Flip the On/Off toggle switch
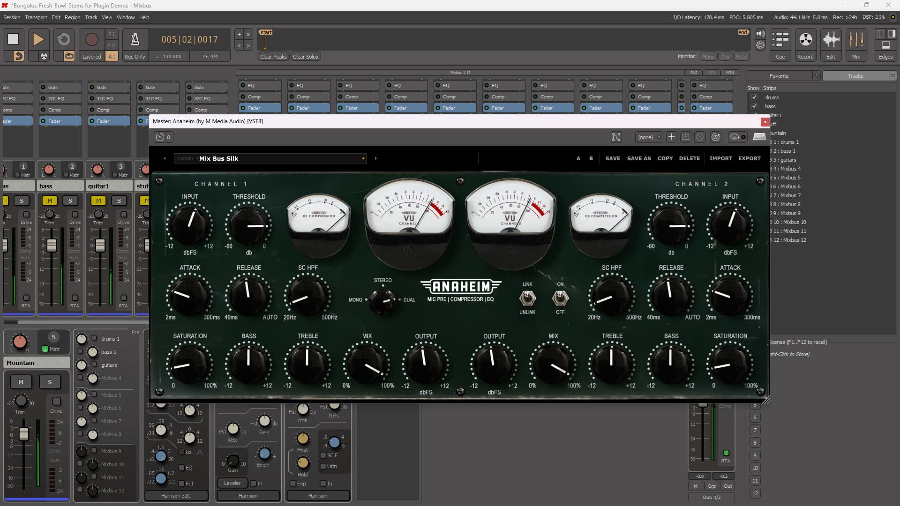Viewport: 900px width, 506px height. point(560,298)
